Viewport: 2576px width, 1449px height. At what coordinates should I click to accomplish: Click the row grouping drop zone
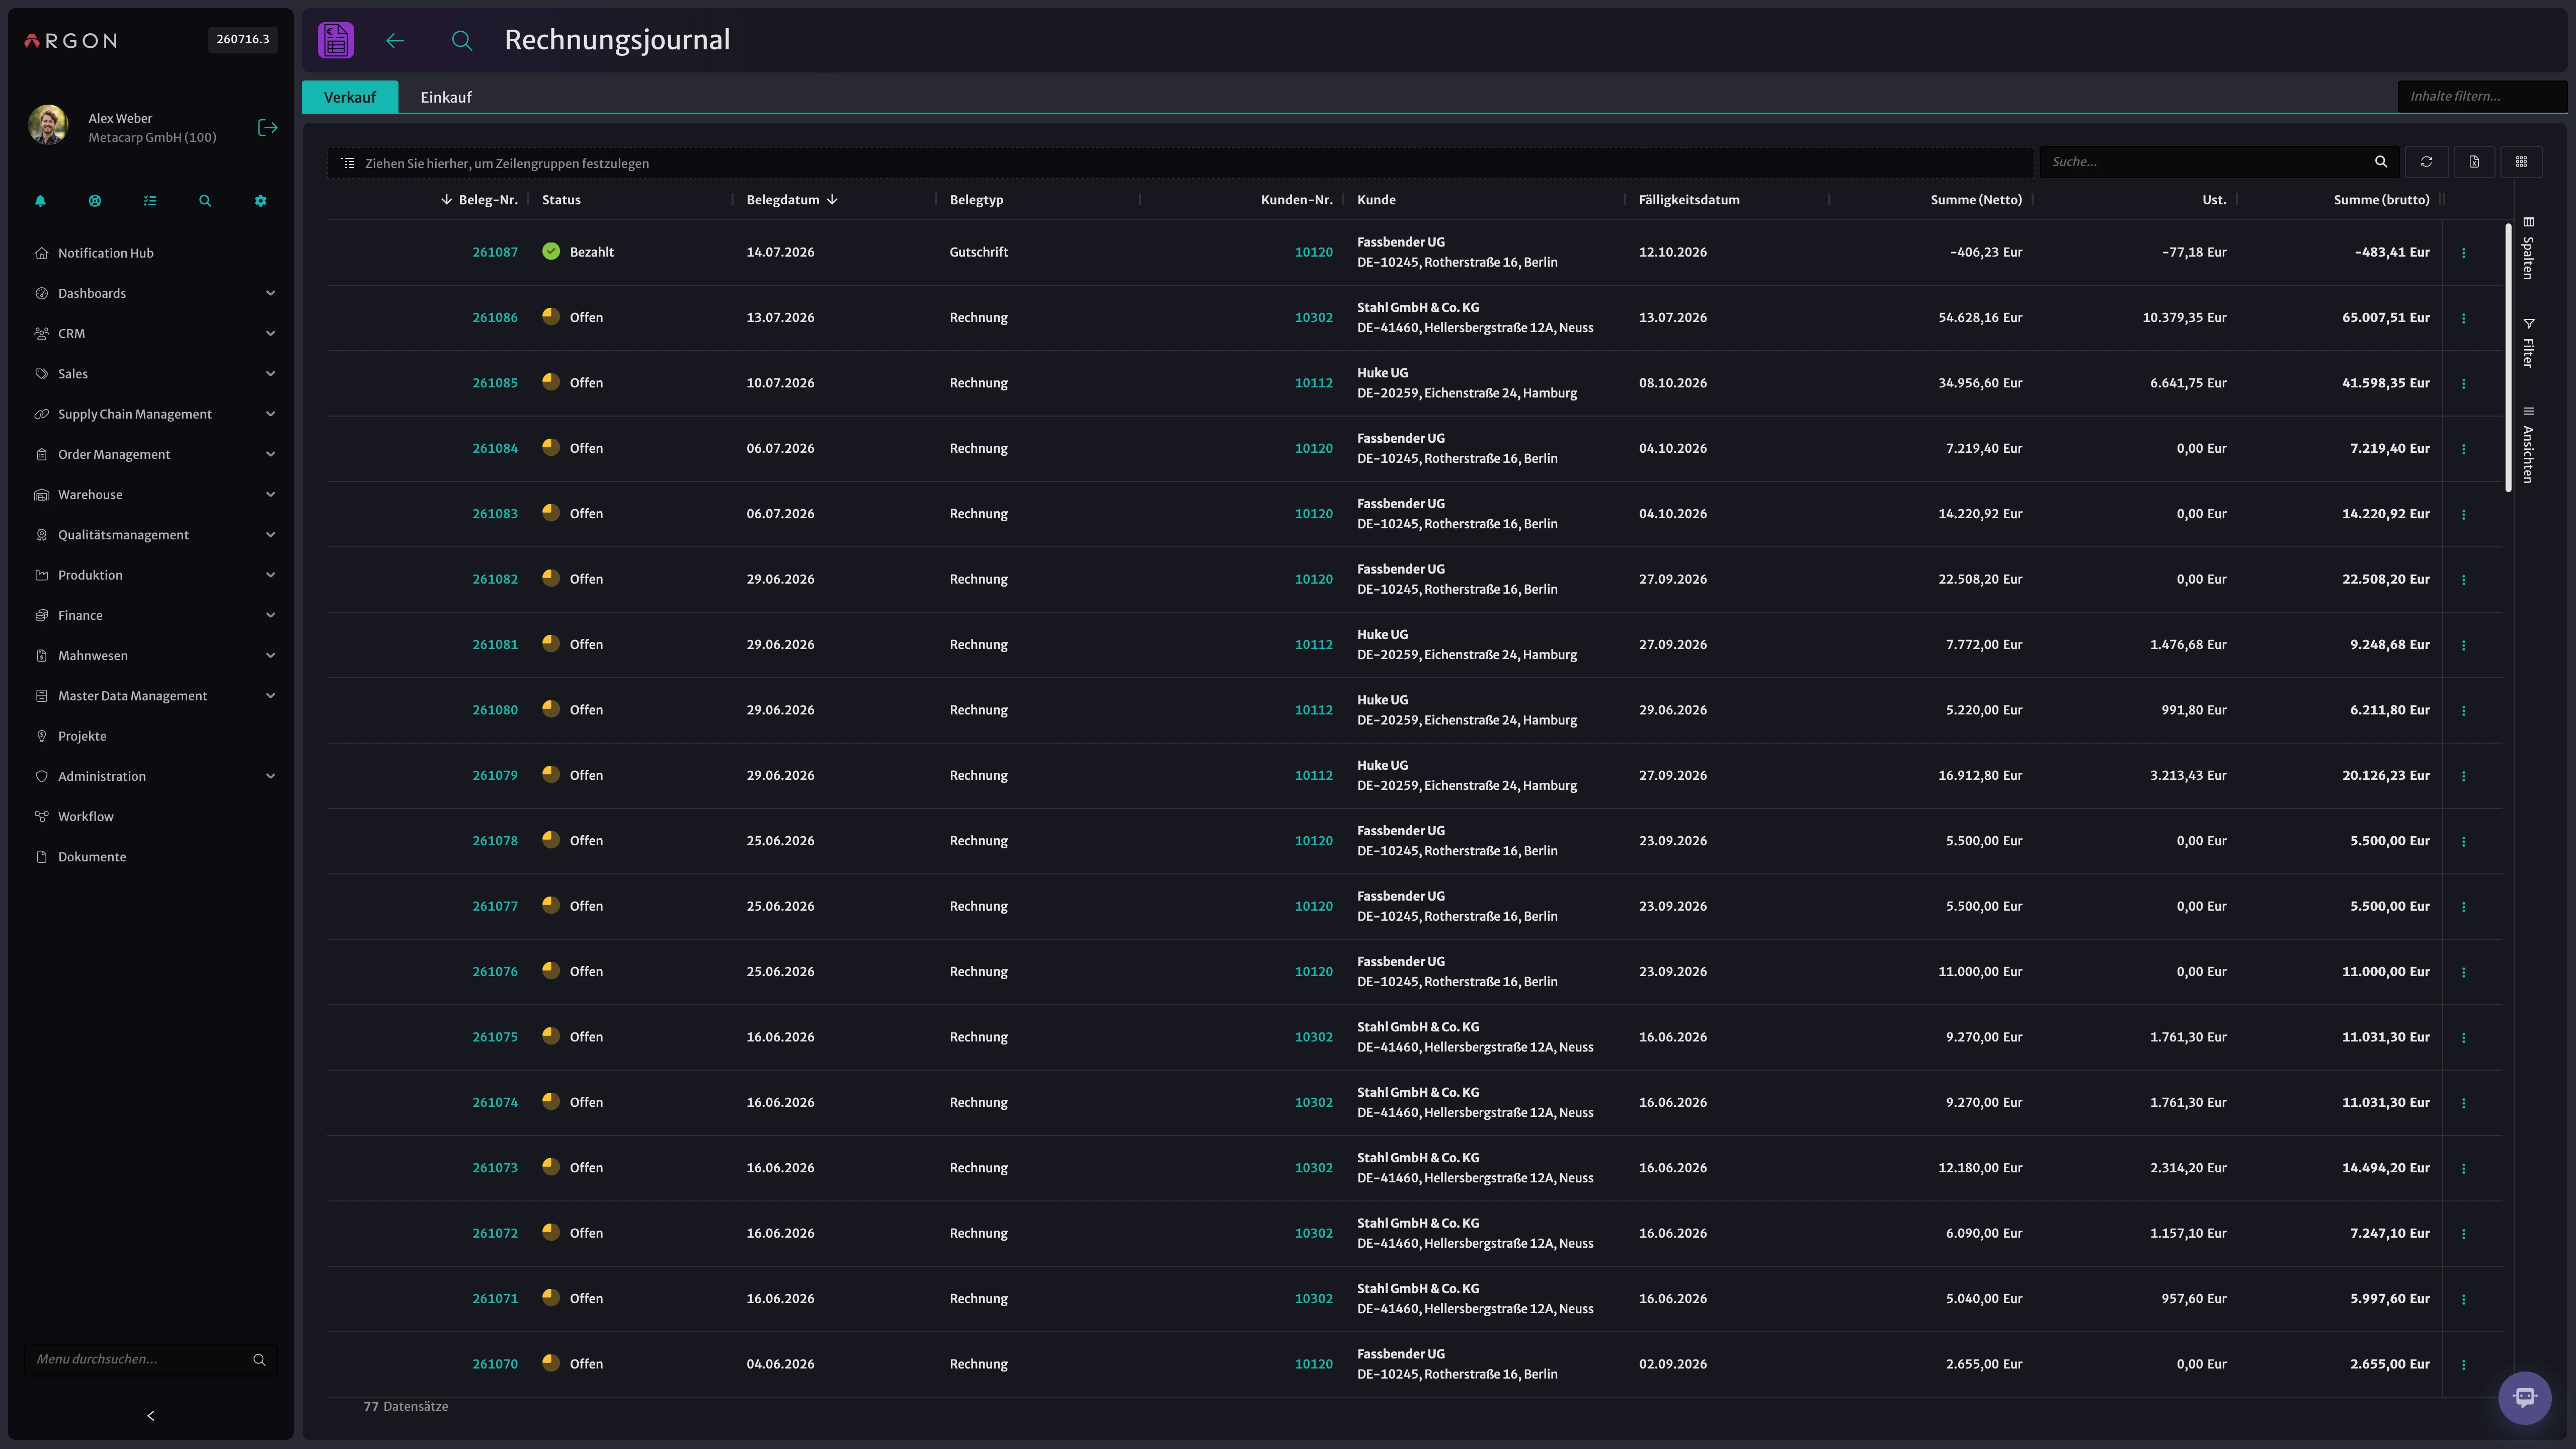click(1180, 163)
